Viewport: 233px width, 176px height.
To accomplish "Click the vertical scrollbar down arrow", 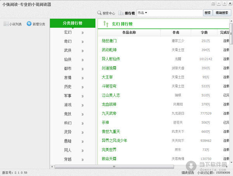I will (231, 162).
